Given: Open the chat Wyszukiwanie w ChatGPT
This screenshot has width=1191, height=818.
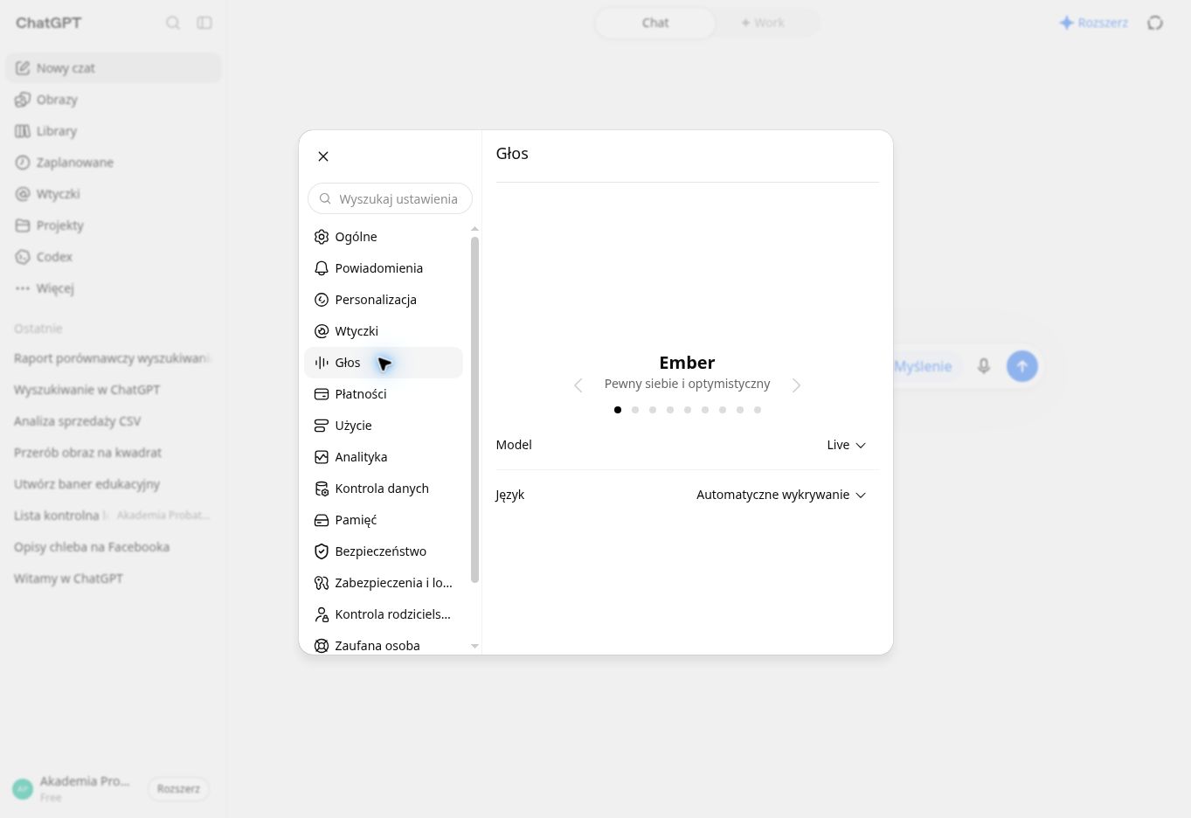Looking at the screenshot, I should (x=114, y=390).
